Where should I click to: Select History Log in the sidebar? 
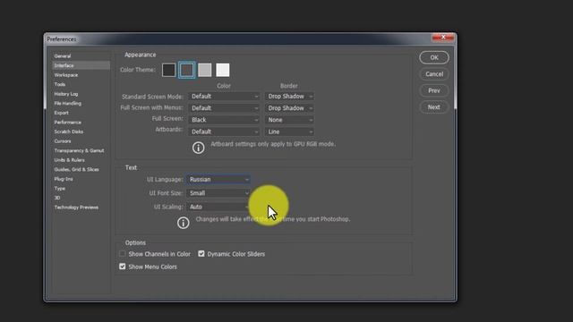[x=81, y=94]
